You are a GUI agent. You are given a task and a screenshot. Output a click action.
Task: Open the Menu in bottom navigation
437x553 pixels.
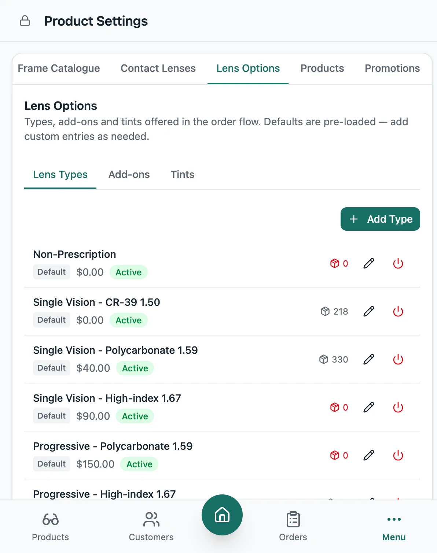click(394, 527)
